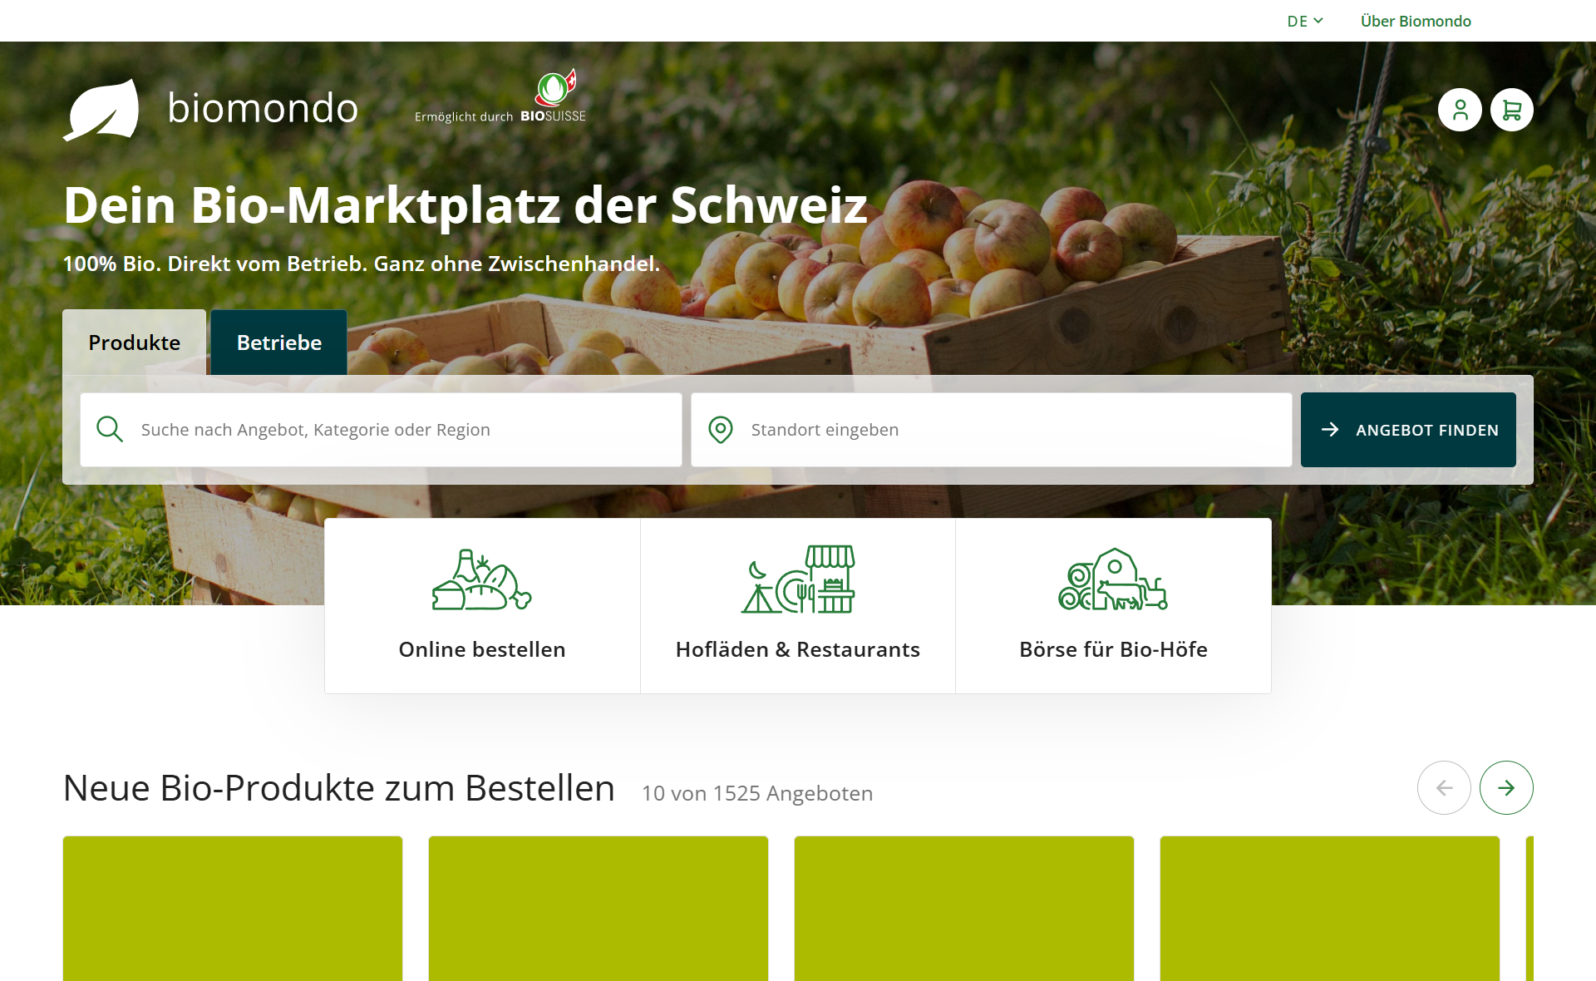Click the biomondo leaf logo
Viewport: 1596px width, 981px height.
coord(101,110)
